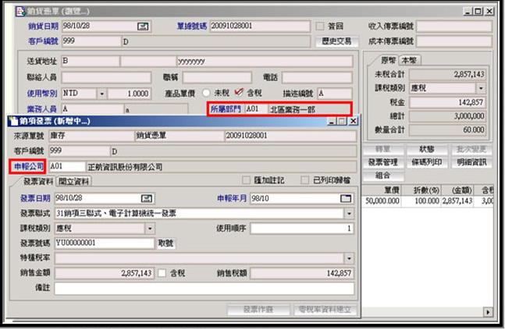This screenshot has width=505, height=330.
Task: Select the 未稅 radio option
Action: [x=207, y=93]
